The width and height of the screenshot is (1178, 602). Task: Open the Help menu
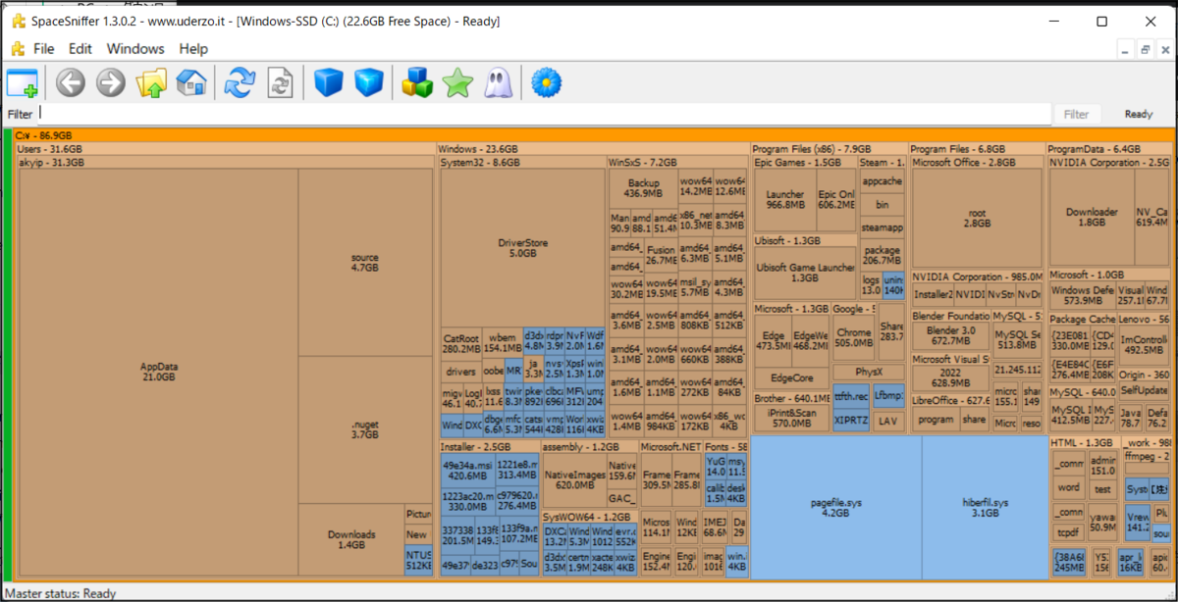193,49
